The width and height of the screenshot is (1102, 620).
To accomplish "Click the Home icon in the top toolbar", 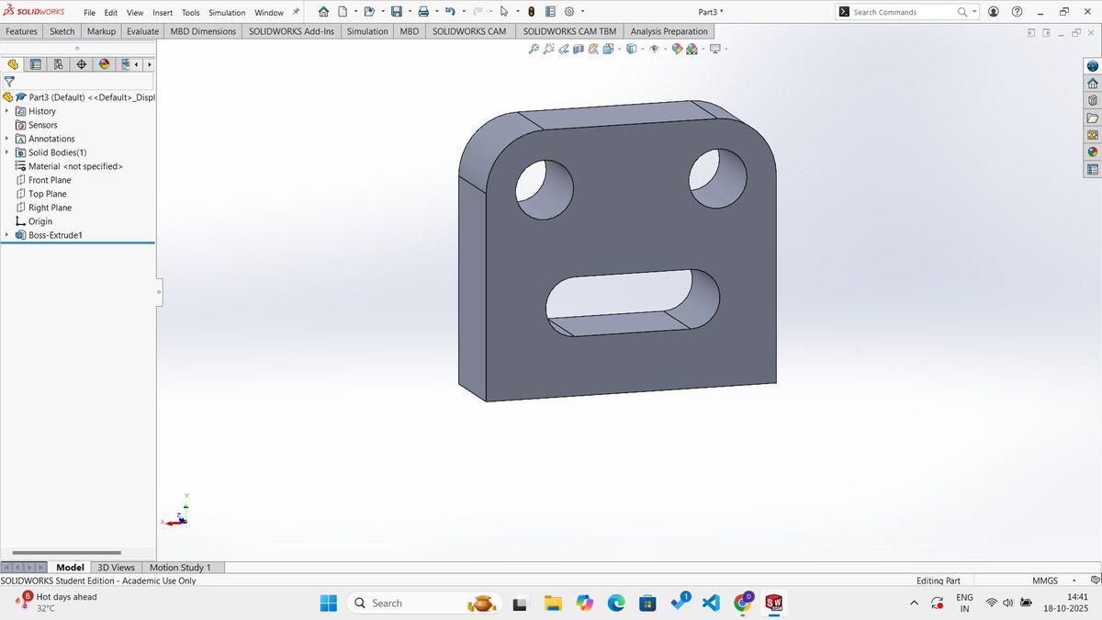I will [x=323, y=12].
